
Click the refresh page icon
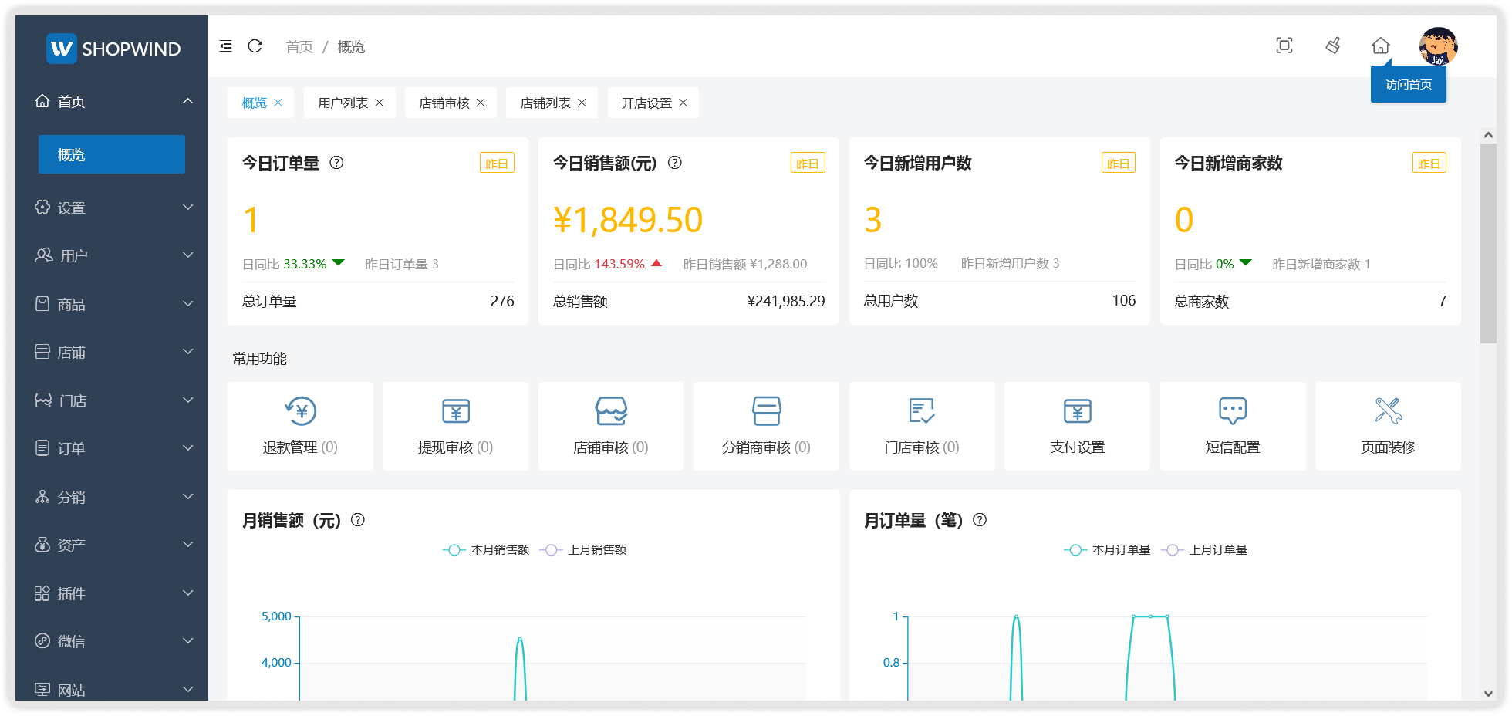pos(255,46)
